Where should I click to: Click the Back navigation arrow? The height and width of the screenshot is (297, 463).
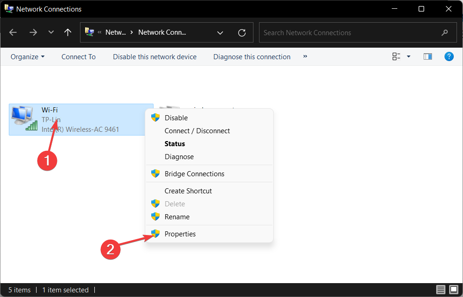[13, 32]
